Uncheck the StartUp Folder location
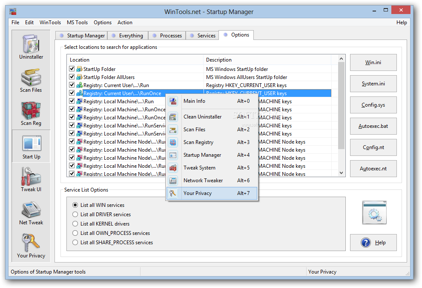 click(72, 69)
